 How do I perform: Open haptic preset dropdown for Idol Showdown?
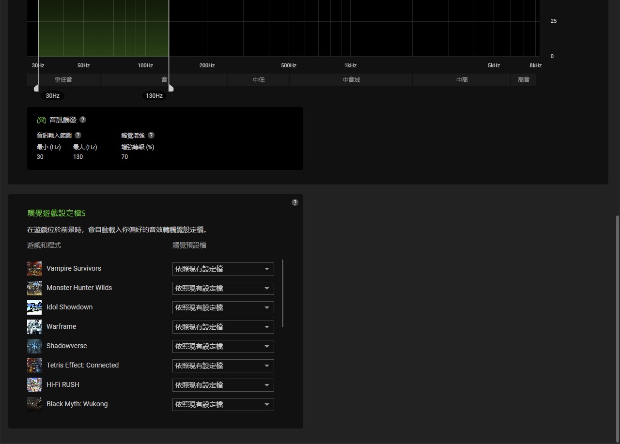click(x=223, y=307)
